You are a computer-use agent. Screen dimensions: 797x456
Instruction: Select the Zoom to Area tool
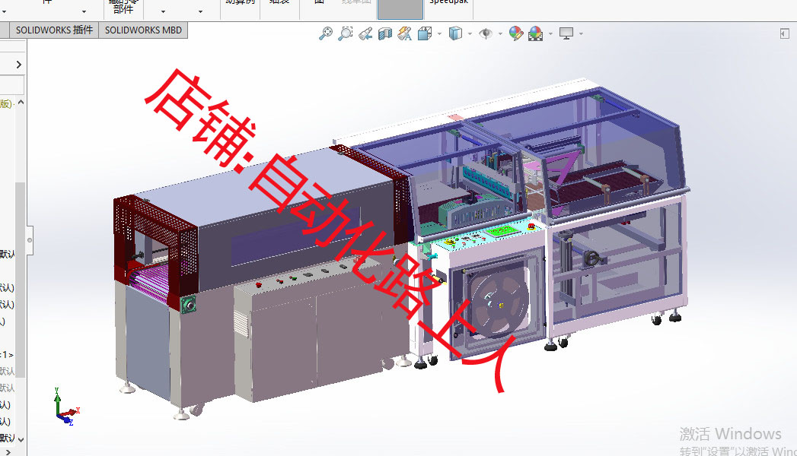tap(345, 33)
